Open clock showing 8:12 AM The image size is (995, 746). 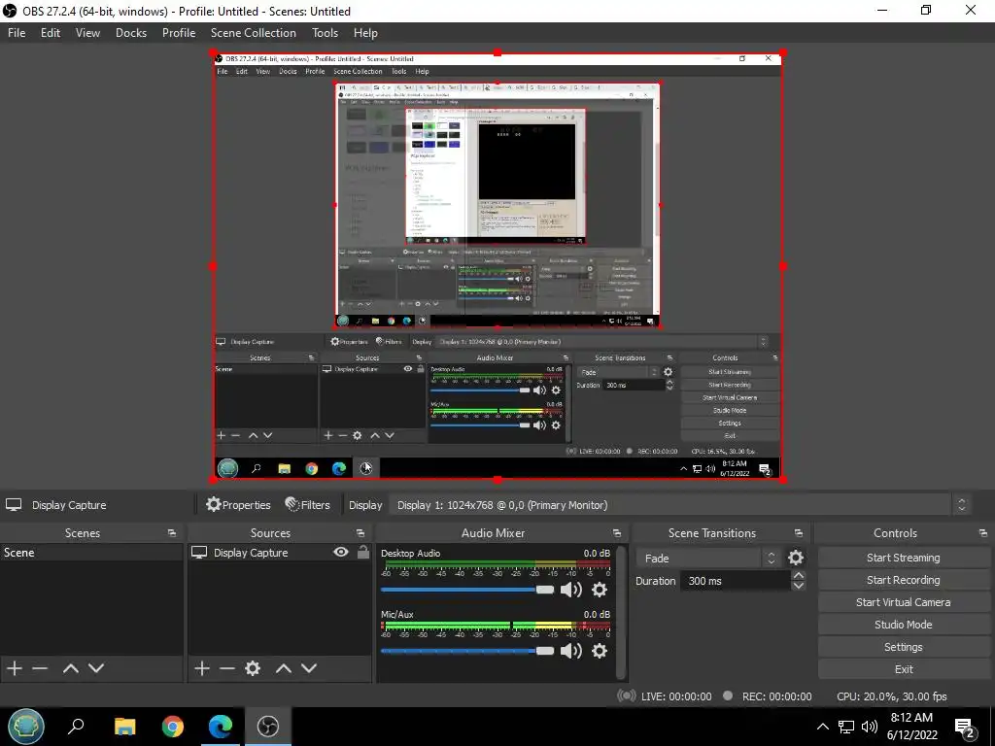tap(911, 727)
